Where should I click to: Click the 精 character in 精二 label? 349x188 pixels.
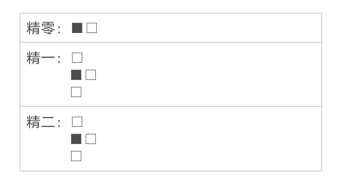pos(33,123)
